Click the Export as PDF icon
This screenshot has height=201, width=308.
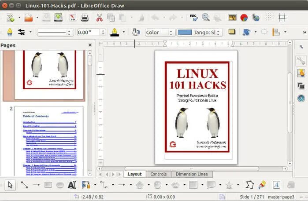[x=73, y=18]
